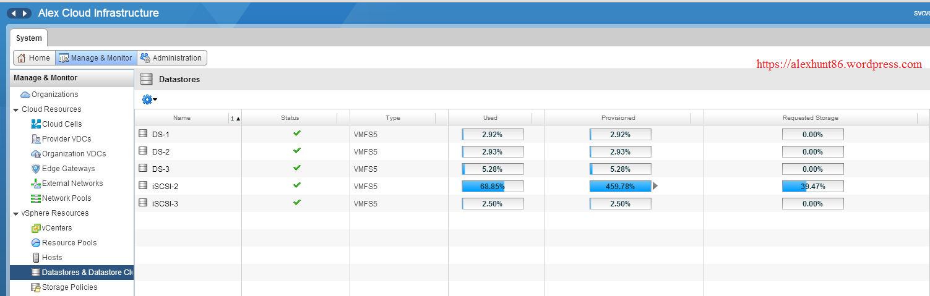The width and height of the screenshot is (930, 296).
Task: Select the Resource Pools icon
Action: click(36, 243)
